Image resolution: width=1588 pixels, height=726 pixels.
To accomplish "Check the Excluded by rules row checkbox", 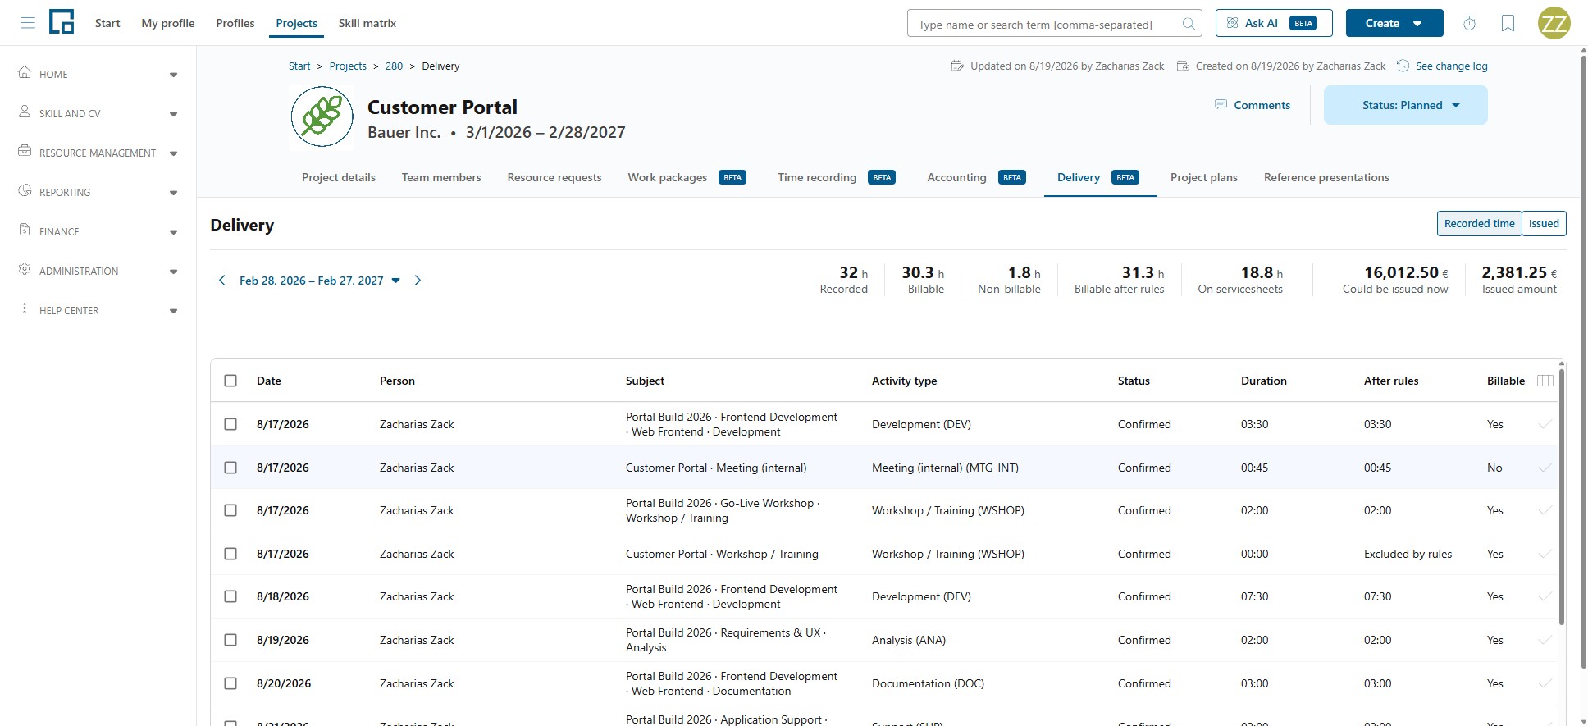I will coord(230,554).
